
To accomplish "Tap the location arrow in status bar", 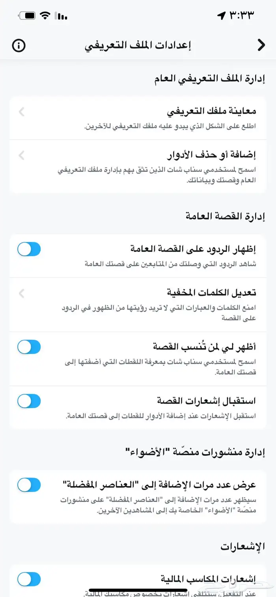I will (221, 16).
